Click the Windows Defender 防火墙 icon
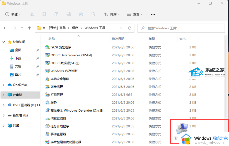The height and width of the screenshot is (146, 229). [47, 110]
